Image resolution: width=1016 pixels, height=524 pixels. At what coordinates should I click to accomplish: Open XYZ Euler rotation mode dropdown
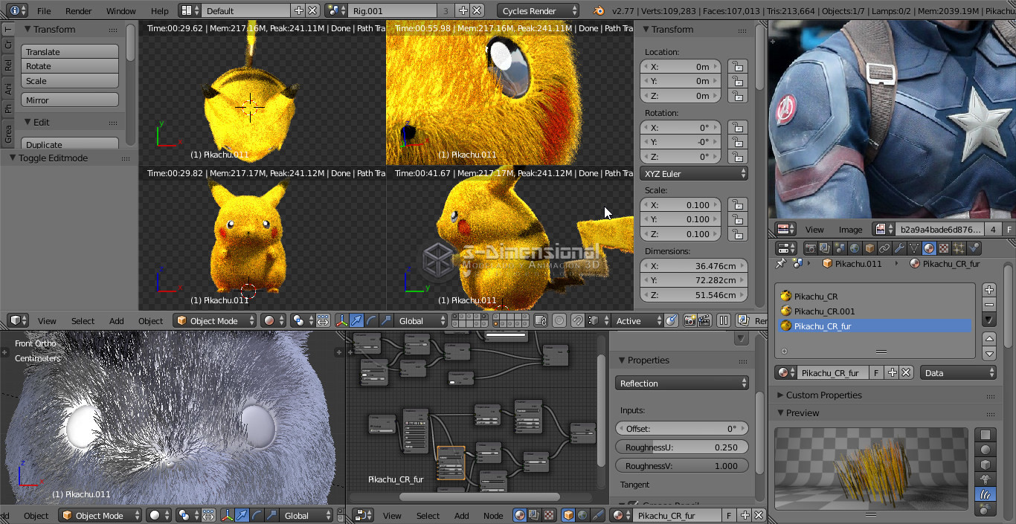pyautogui.click(x=693, y=173)
